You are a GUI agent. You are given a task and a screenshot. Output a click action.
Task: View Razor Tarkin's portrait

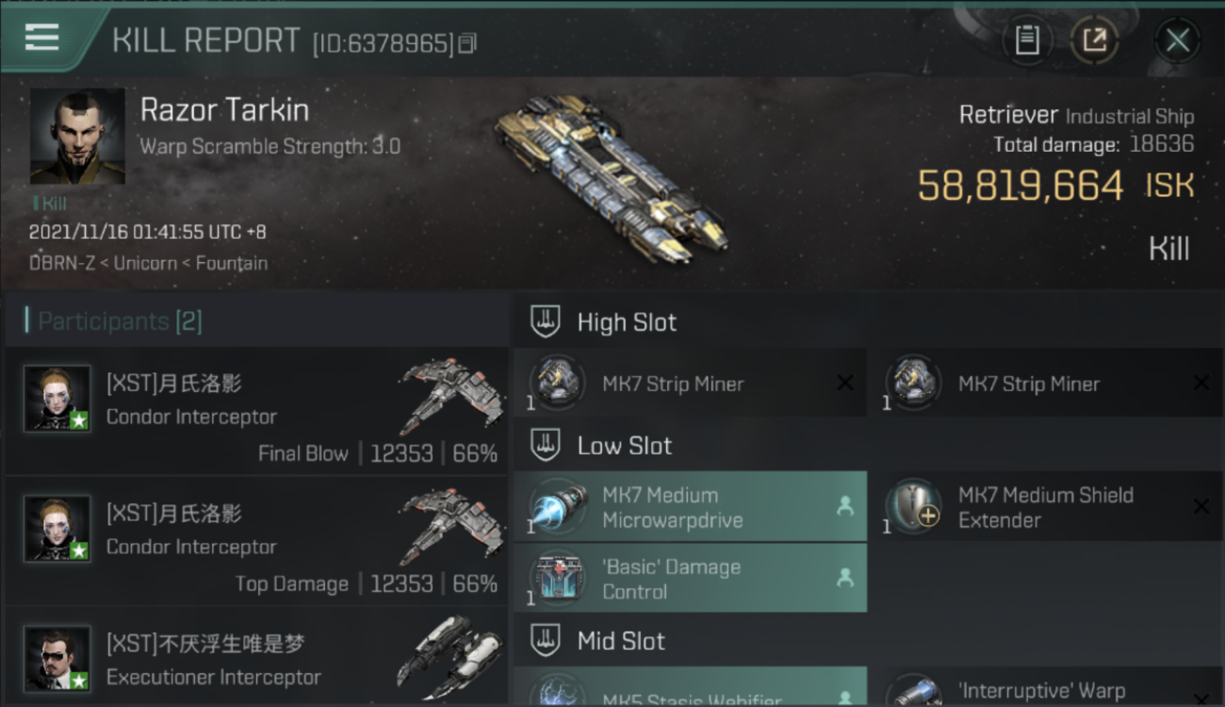77,137
